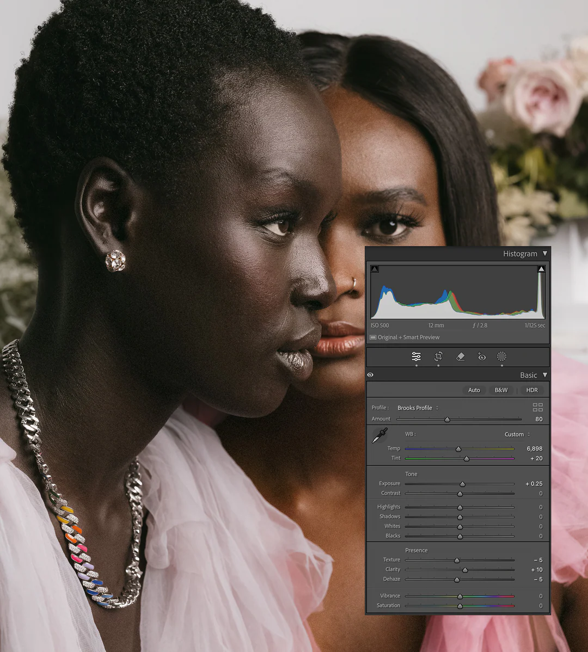The width and height of the screenshot is (588, 652).
Task: Toggle shadow clipping indicator in histogram
Action: pos(375,269)
